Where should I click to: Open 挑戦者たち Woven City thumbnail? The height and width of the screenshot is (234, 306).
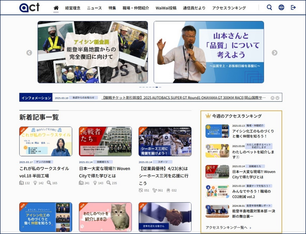[x=105, y=141]
